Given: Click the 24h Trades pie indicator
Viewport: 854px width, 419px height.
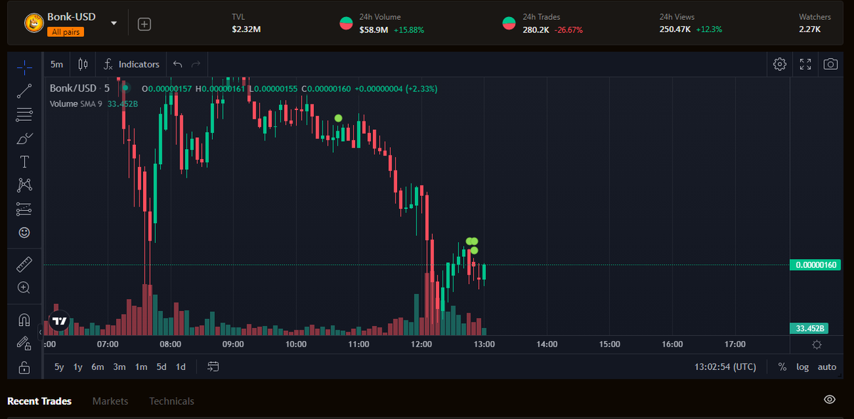Looking at the screenshot, I should coord(509,23).
